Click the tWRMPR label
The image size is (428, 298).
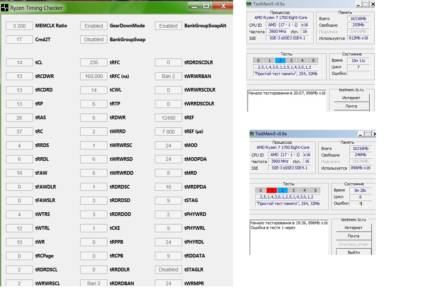pyautogui.click(x=194, y=283)
